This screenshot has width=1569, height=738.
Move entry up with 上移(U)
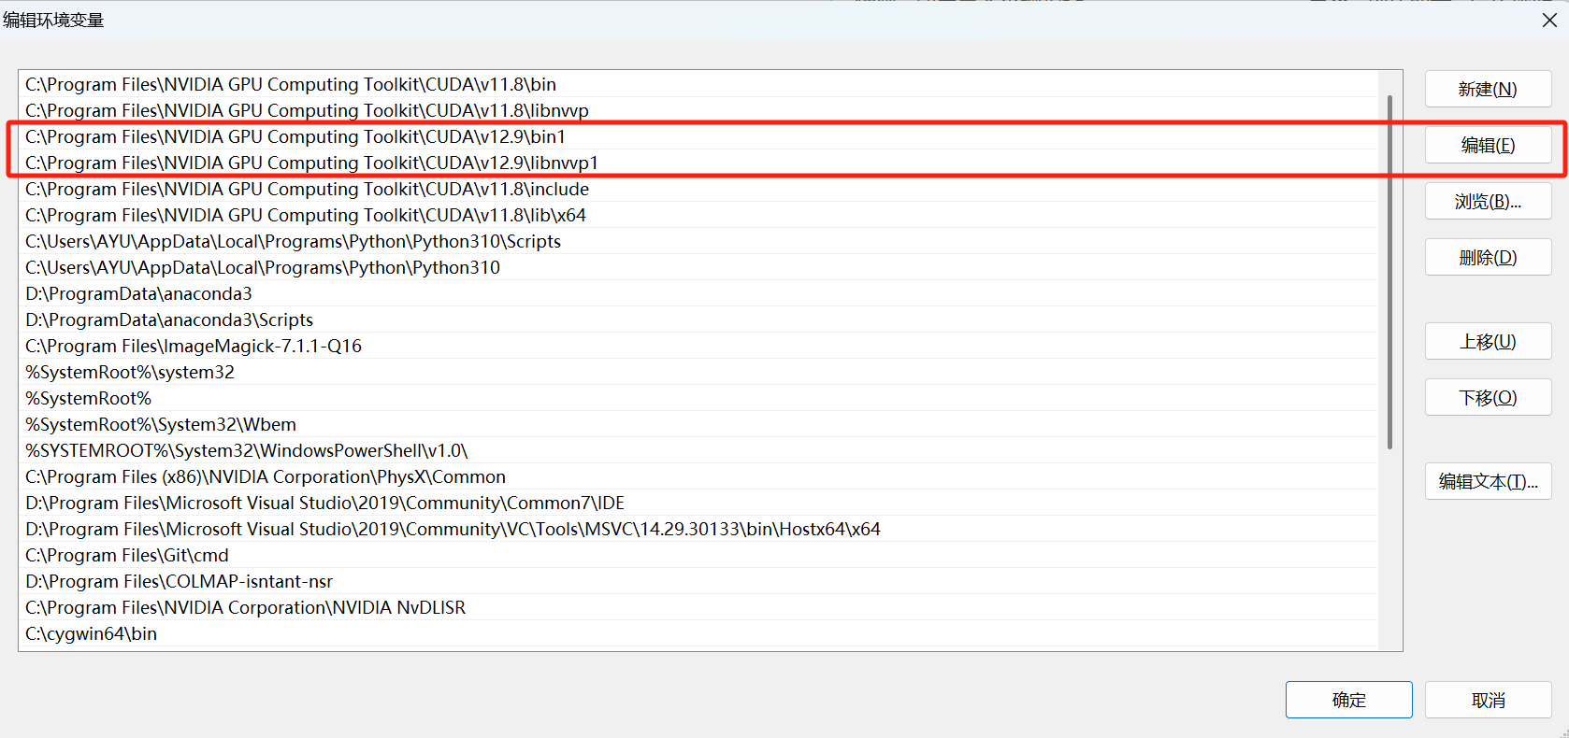click(x=1488, y=341)
